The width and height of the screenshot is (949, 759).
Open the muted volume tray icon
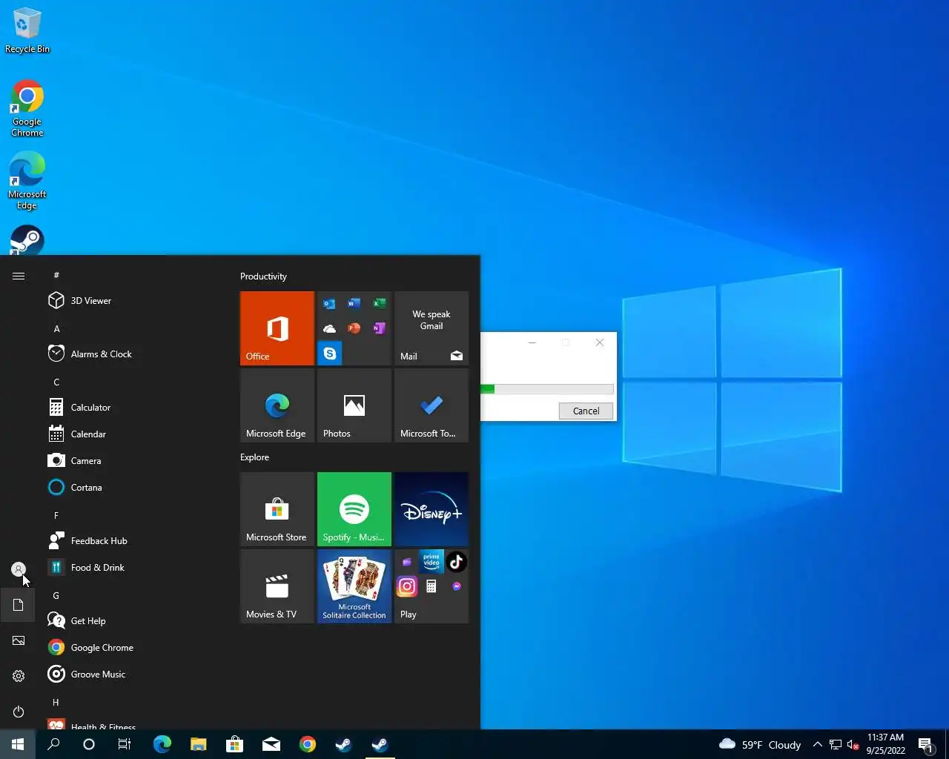click(853, 744)
